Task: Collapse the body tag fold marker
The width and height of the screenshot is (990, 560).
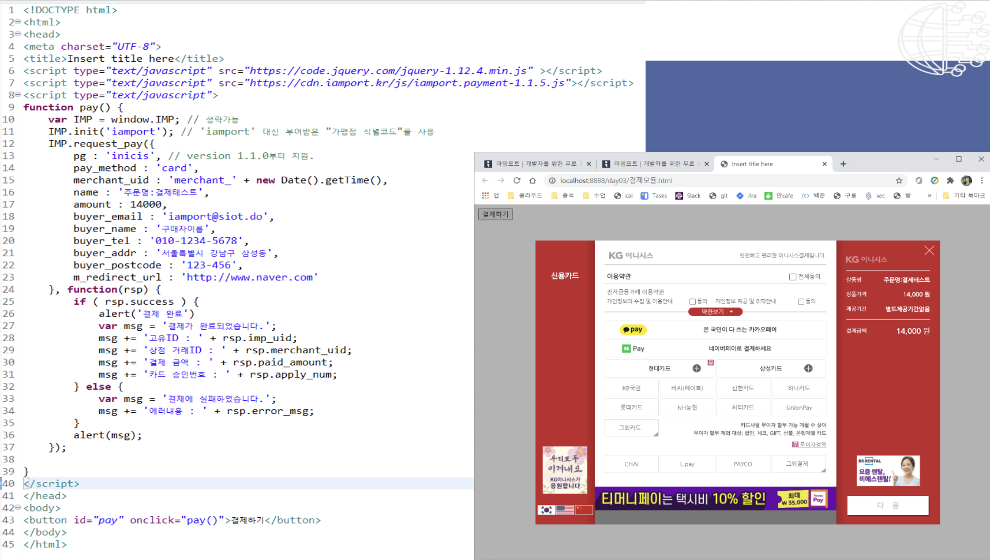Action: [18, 507]
